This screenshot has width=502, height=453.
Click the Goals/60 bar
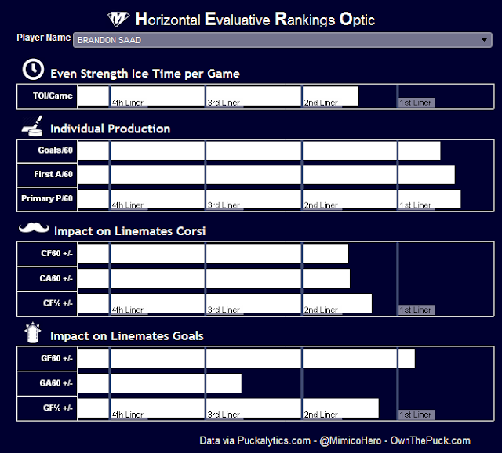(x=259, y=150)
